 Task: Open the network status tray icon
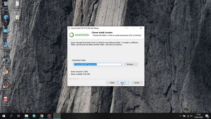click(188, 116)
